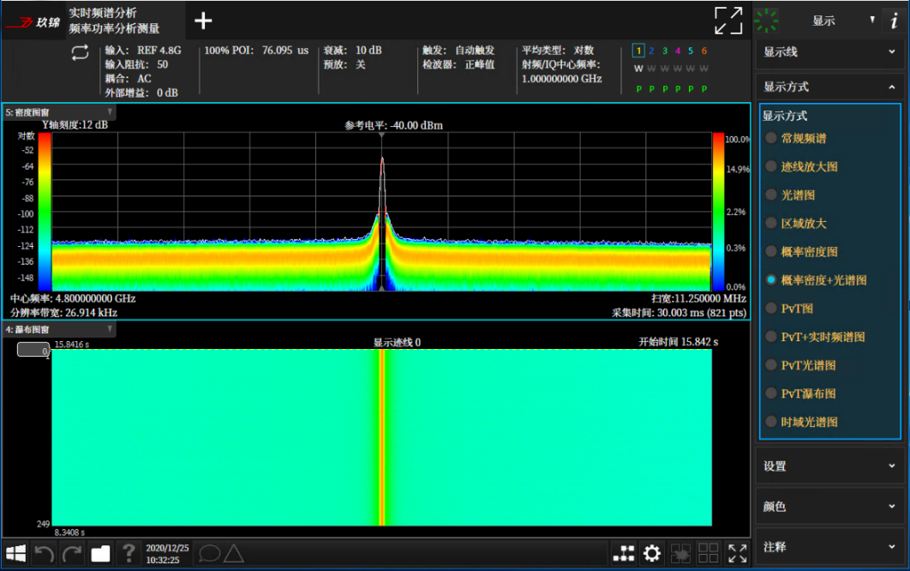Open the info 'i' icon
The height and width of the screenshot is (571, 910).
(x=894, y=21)
